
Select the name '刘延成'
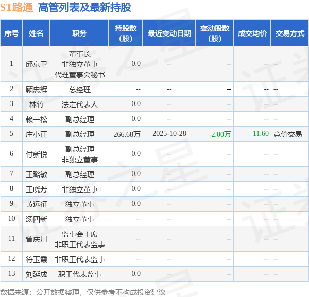click(37, 274)
